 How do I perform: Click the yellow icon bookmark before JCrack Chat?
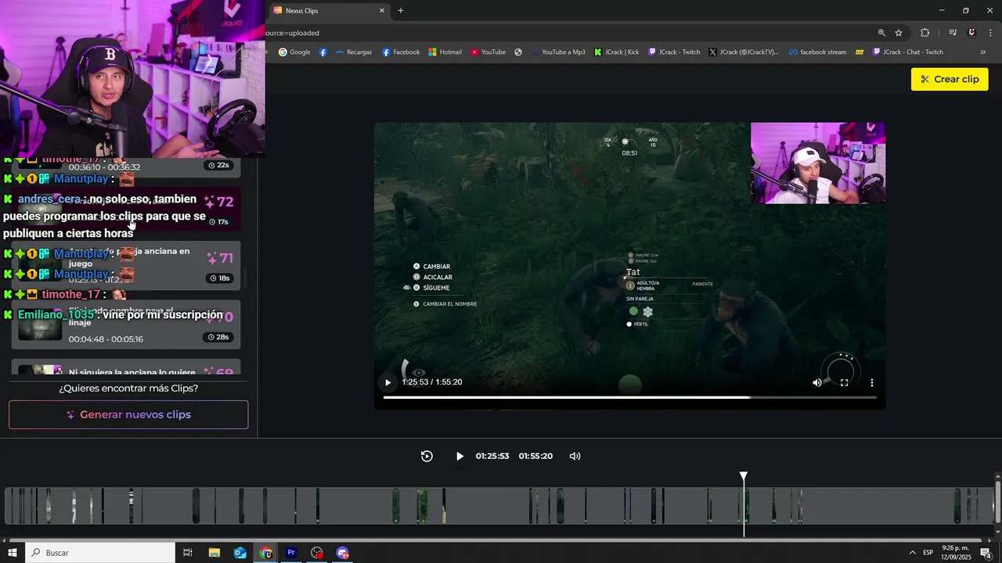860,52
